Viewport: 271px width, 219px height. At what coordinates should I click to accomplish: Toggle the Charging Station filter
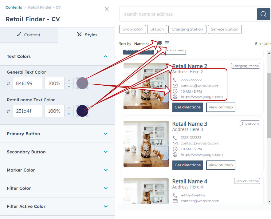tap(187, 29)
